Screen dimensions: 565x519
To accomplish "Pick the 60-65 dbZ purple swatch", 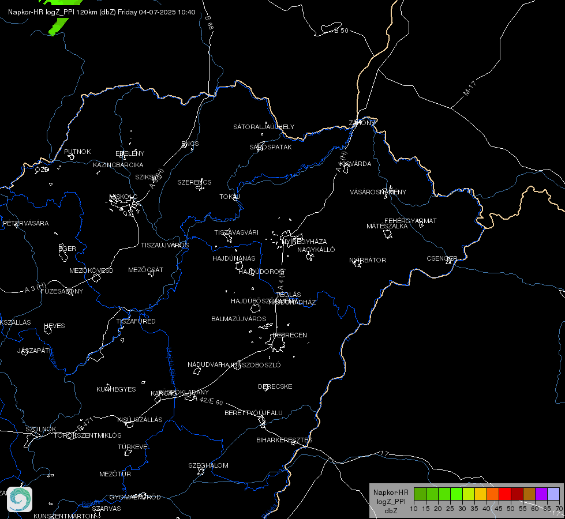I will pos(541,494).
